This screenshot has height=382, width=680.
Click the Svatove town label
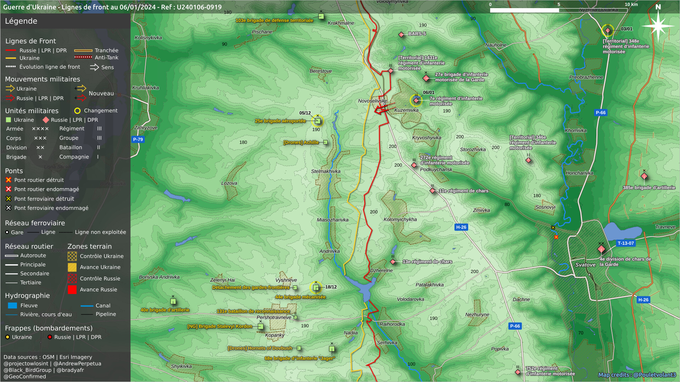tap(585, 265)
